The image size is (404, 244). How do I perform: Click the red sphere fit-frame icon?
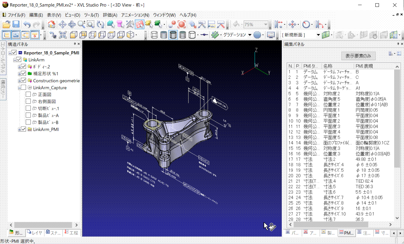click(x=181, y=24)
